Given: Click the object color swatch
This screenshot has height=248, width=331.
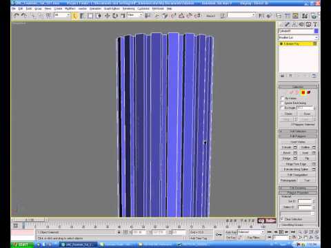Looking at the screenshot, I should (x=317, y=31).
